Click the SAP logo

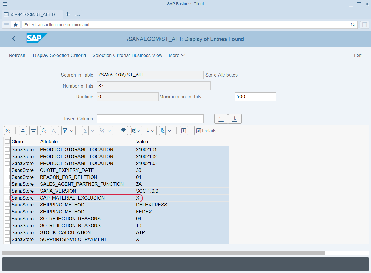tap(37, 38)
